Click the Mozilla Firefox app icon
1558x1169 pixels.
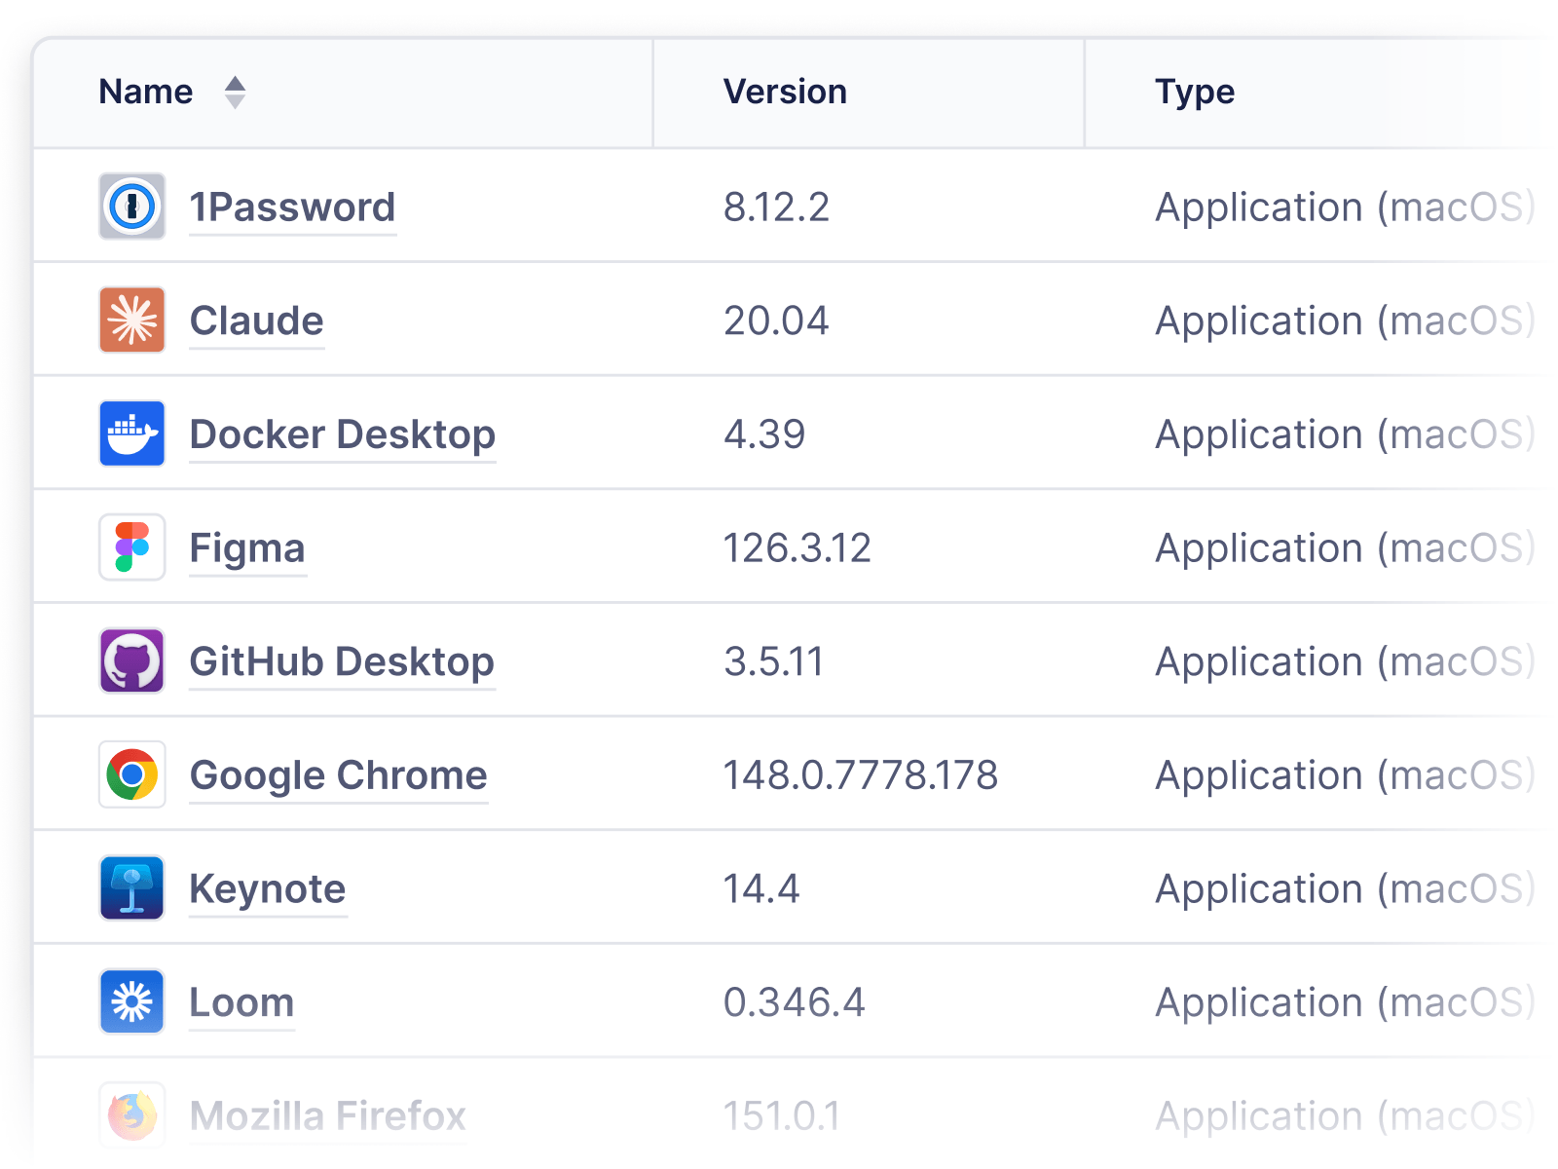[132, 1115]
